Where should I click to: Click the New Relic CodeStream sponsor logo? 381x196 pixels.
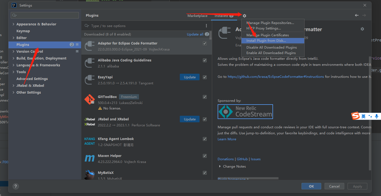point(245,112)
